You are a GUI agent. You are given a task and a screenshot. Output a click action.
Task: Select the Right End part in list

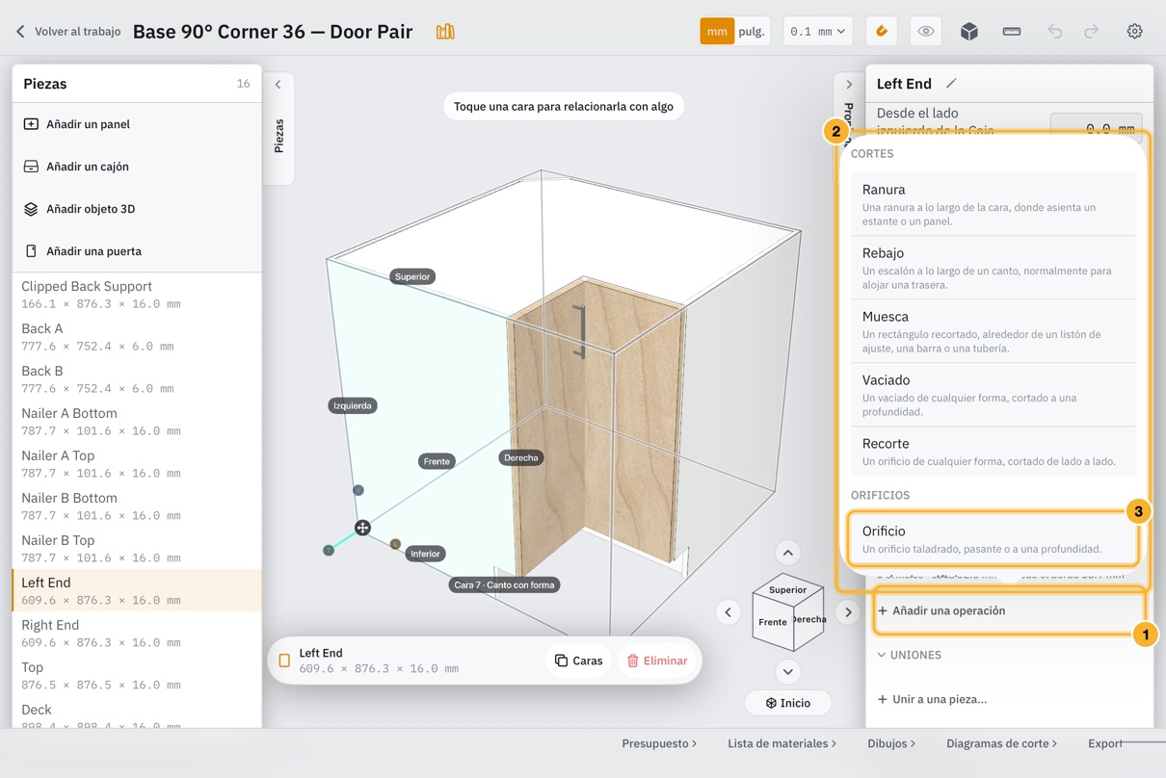[x=137, y=633]
